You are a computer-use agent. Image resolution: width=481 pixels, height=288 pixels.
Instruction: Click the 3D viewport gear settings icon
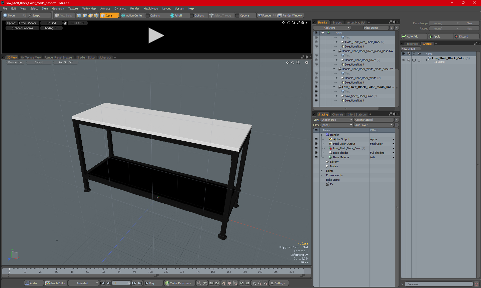(x=306, y=62)
